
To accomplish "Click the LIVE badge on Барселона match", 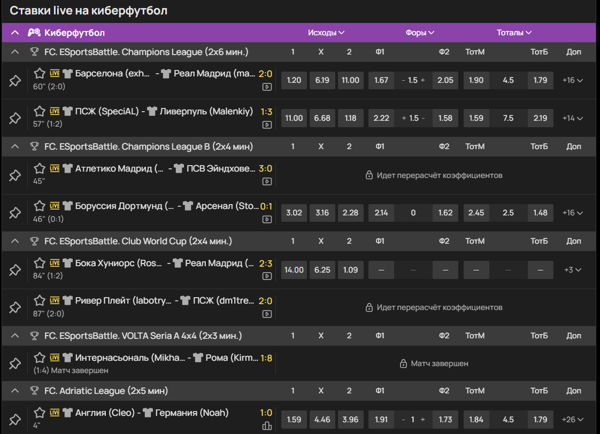I will click(x=55, y=73).
